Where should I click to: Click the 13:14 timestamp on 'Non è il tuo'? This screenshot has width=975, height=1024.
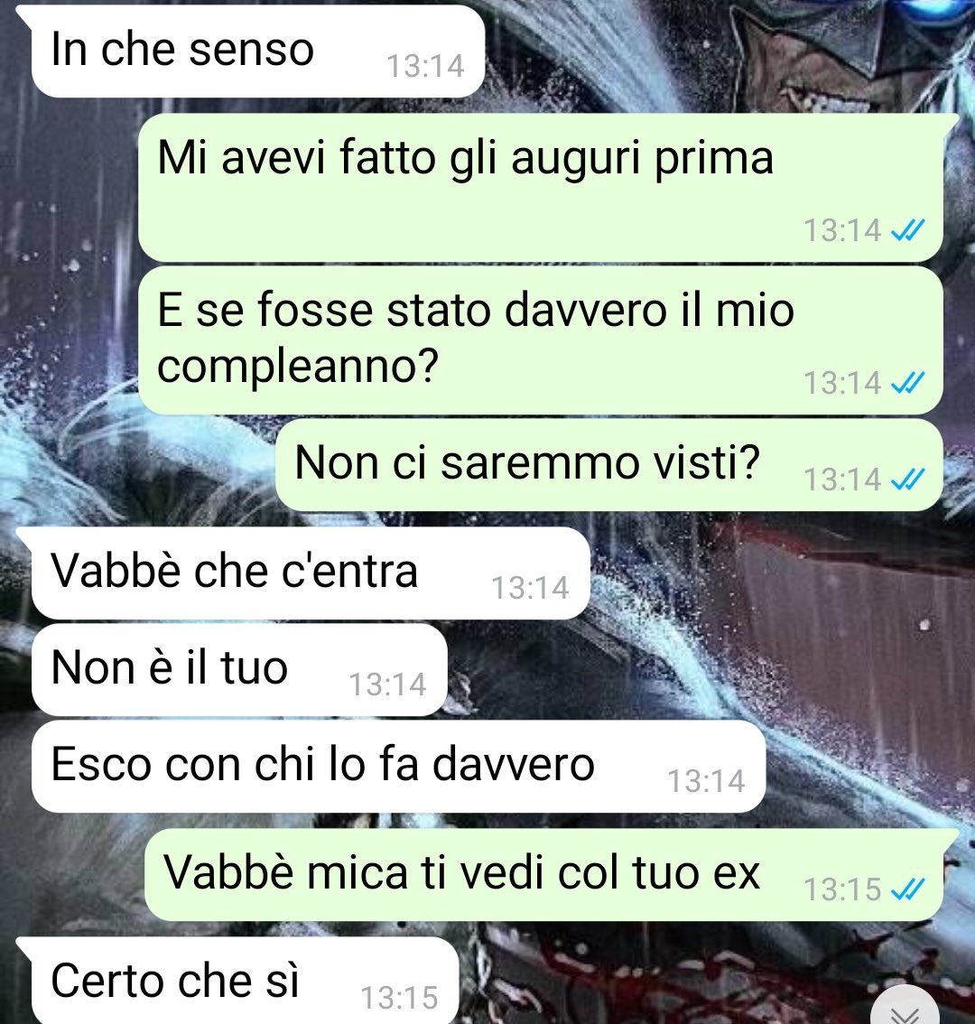click(x=387, y=684)
